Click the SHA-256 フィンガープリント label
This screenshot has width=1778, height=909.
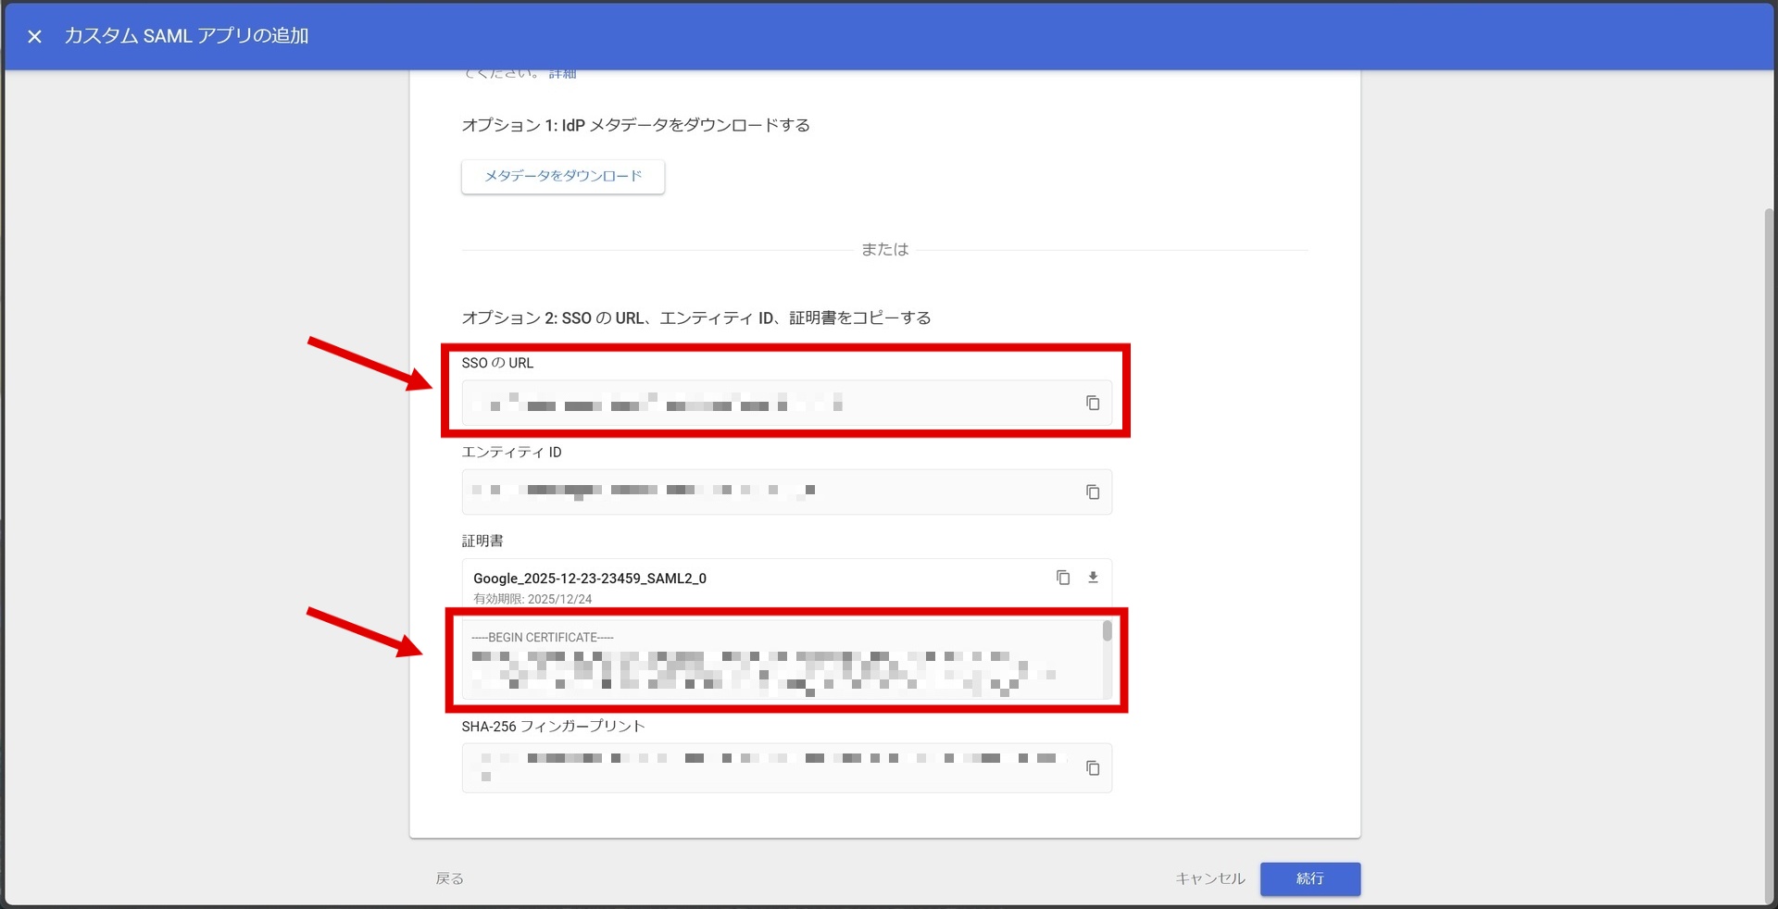553,727
